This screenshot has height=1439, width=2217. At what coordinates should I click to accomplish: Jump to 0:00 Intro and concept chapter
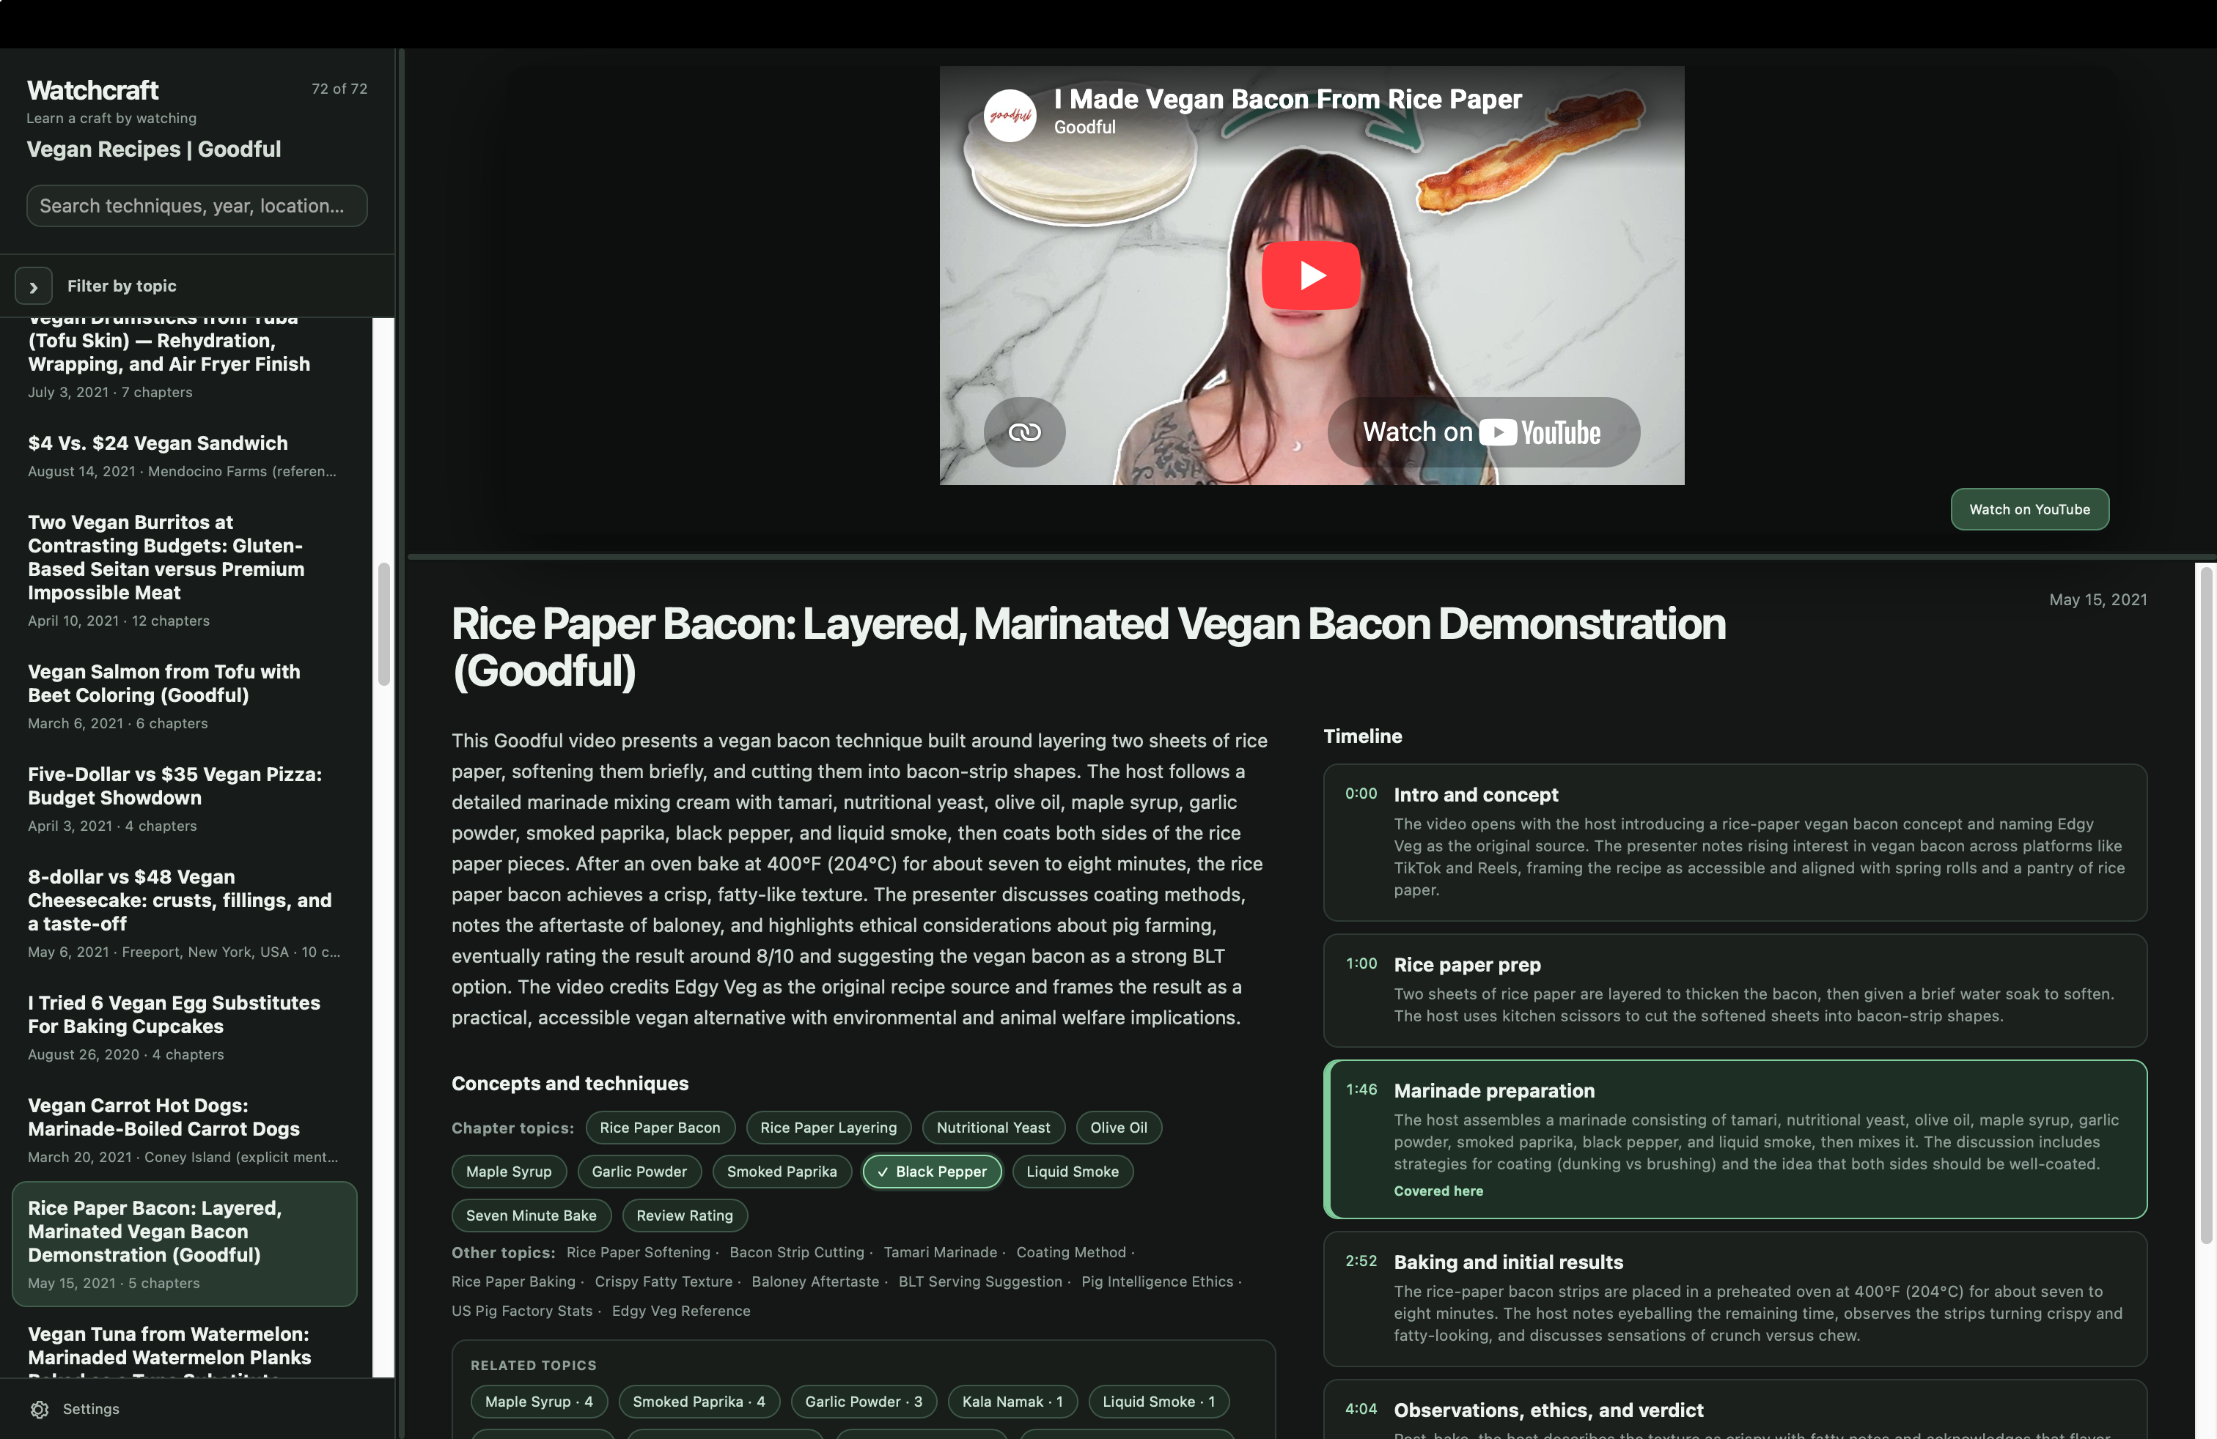click(1735, 843)
